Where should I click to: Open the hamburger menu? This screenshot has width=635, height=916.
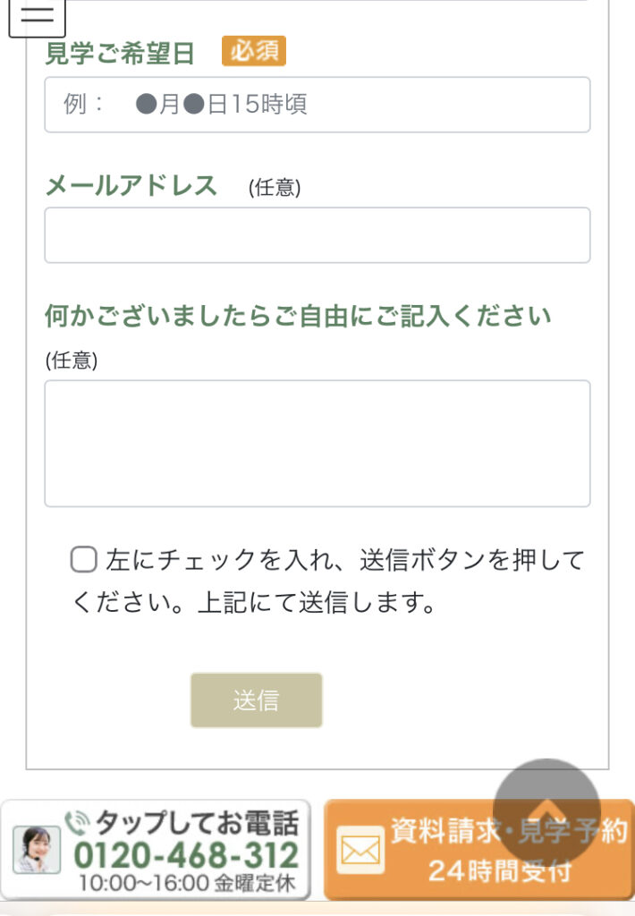(x=37, y=17)
